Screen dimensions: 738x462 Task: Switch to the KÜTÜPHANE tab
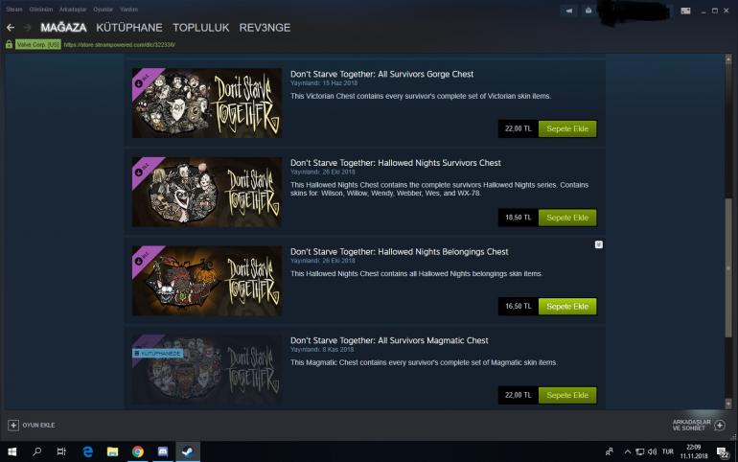coord(129,28)
